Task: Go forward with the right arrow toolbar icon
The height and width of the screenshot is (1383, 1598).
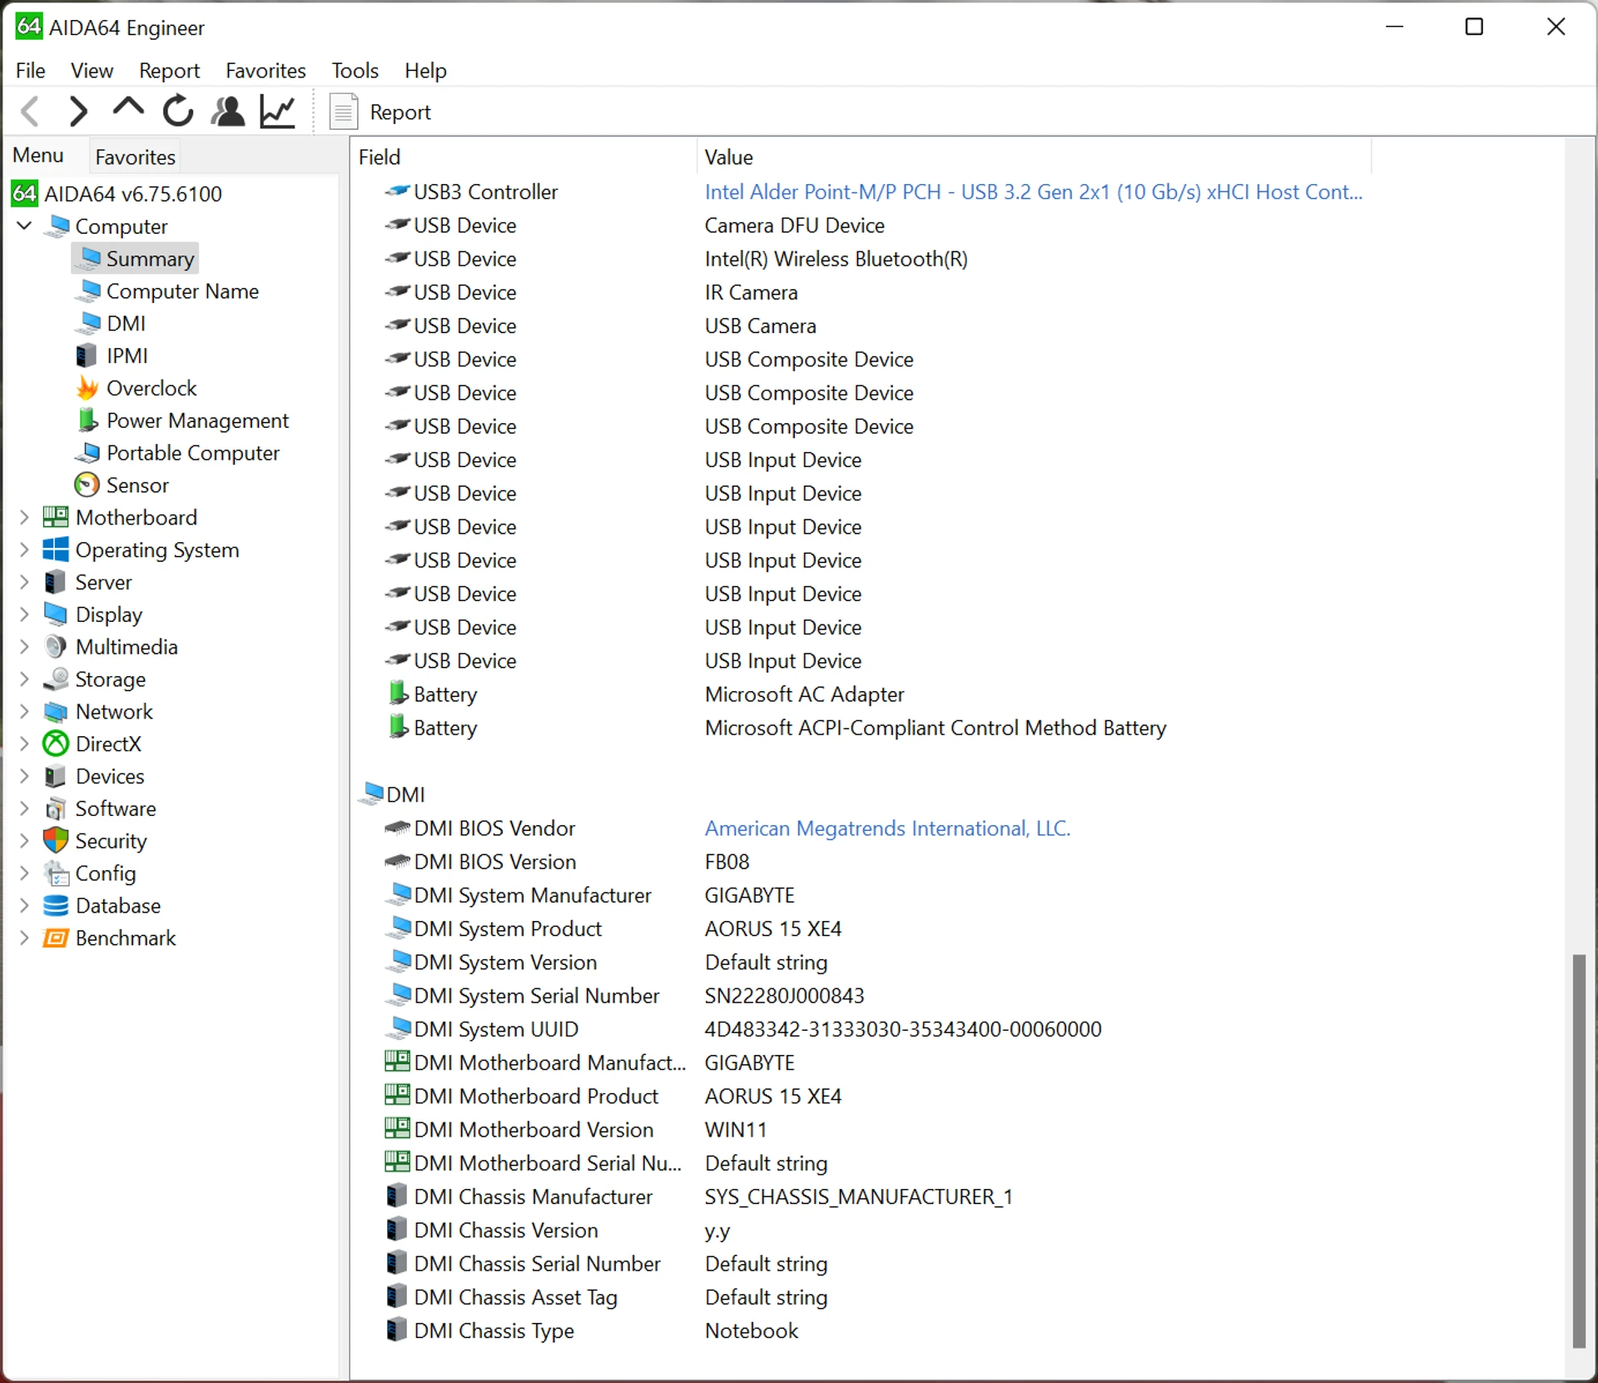Action: [x=78, y=112]
